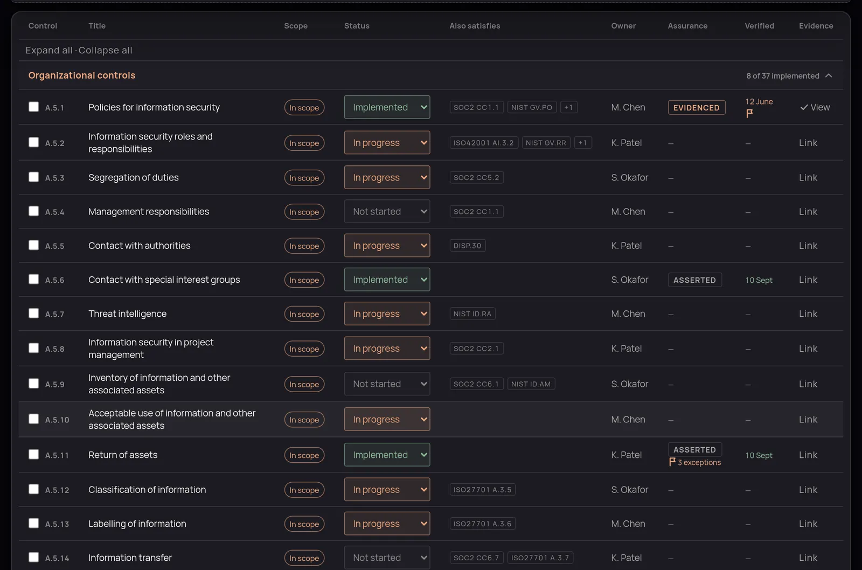Check the A.5.1 control checkbox
This screenshot has height=570, width=862.
(34, 107)
